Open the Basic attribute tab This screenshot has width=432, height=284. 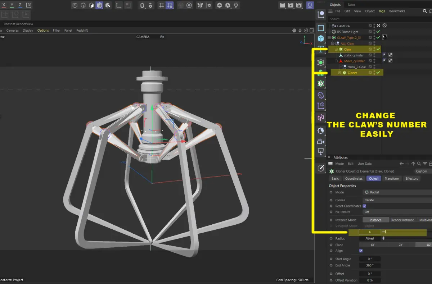point(335,178)
